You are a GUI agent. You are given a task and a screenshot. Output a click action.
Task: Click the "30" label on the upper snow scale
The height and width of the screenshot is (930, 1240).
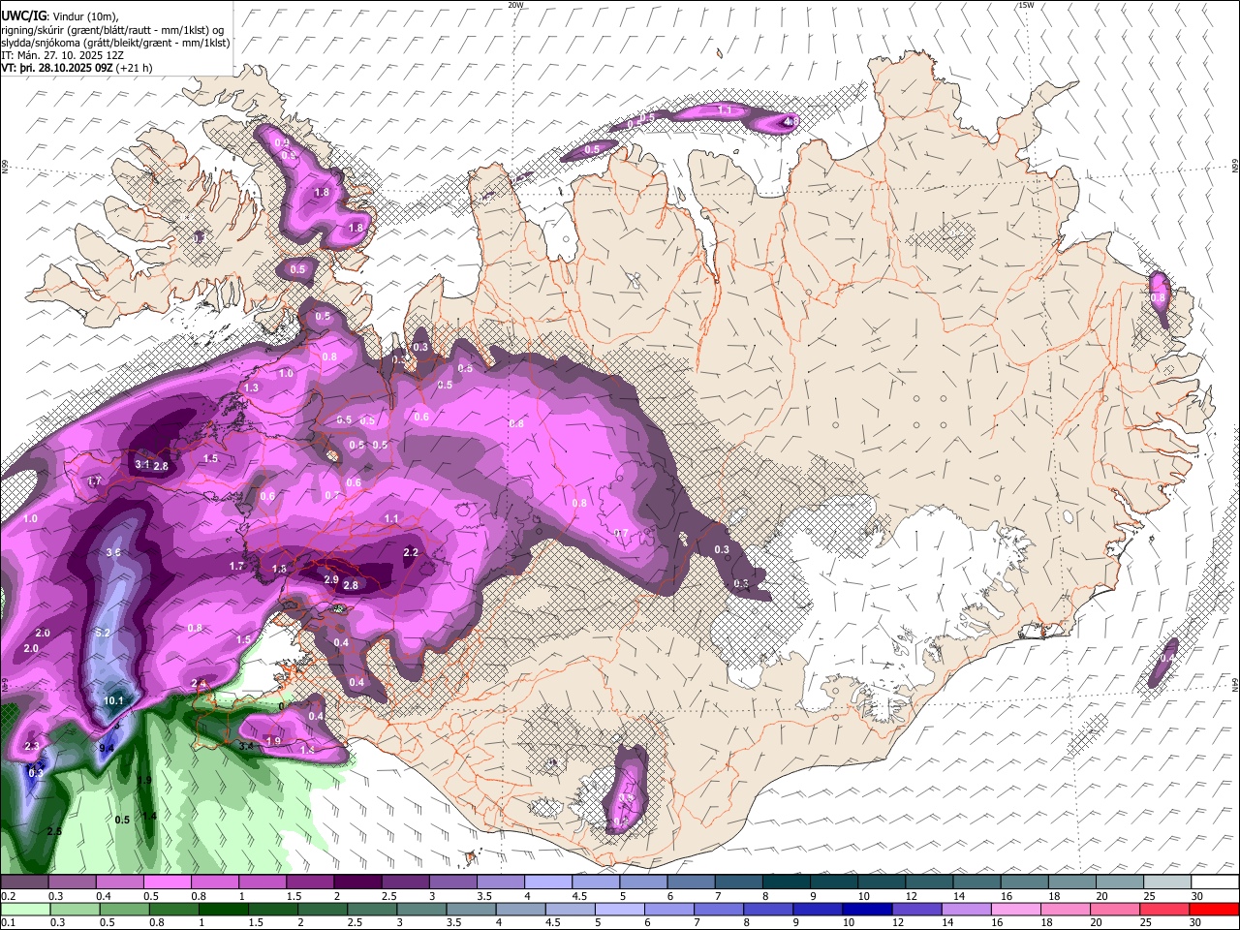[x=1197, y=896]
